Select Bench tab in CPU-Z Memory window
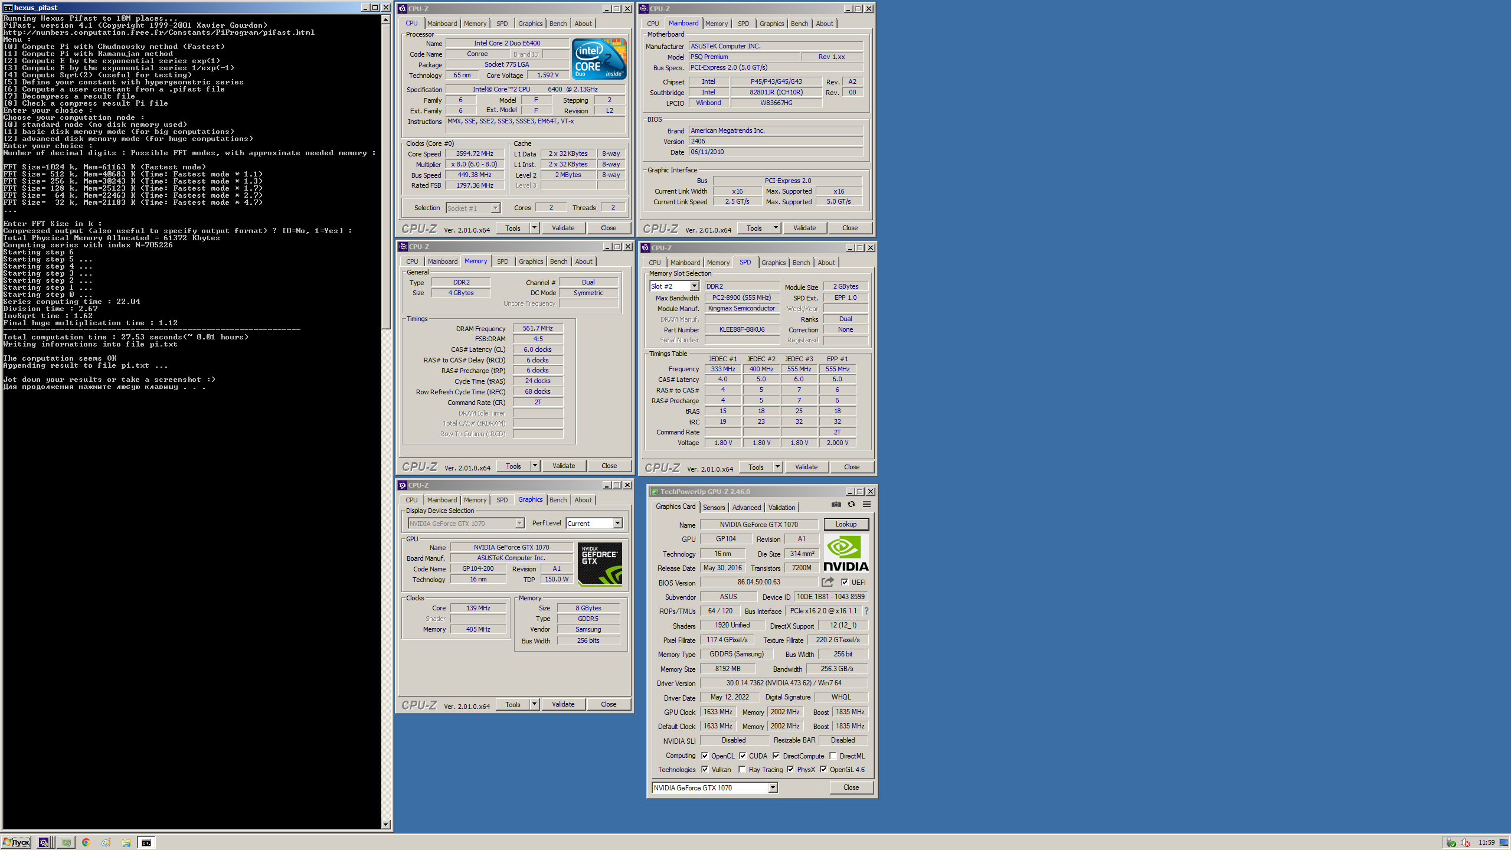The height and width of the screenshot is (850, 1511). [558, 261]
